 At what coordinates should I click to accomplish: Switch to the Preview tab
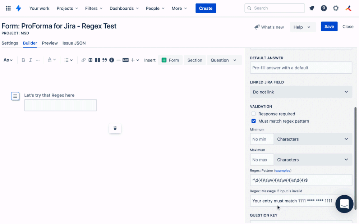click(x=50, y=43)
